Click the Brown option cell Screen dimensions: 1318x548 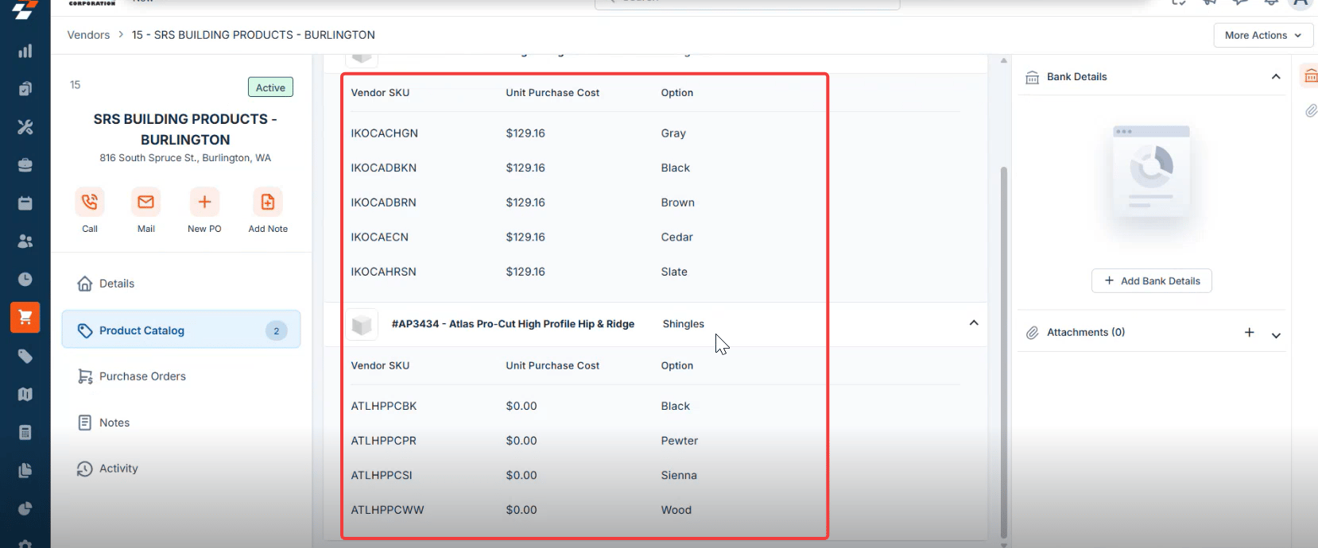[678, 203]
